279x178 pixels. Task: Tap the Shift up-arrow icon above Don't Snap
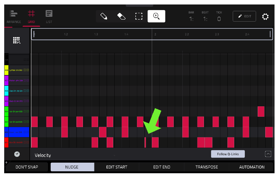(6, 162)
